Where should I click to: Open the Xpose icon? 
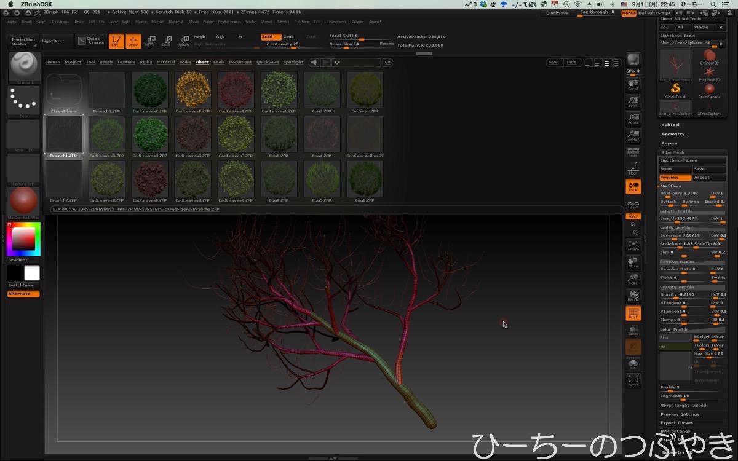pos(633,380)
